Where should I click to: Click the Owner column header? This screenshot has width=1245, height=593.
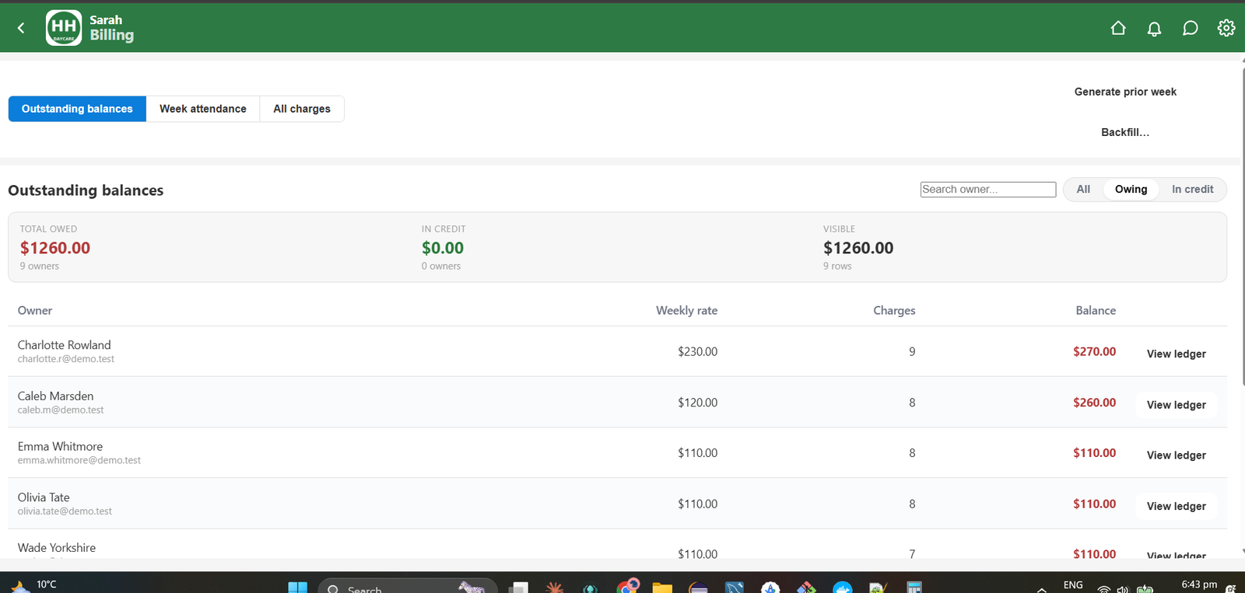pyautogui.click(x=35, y=310)
